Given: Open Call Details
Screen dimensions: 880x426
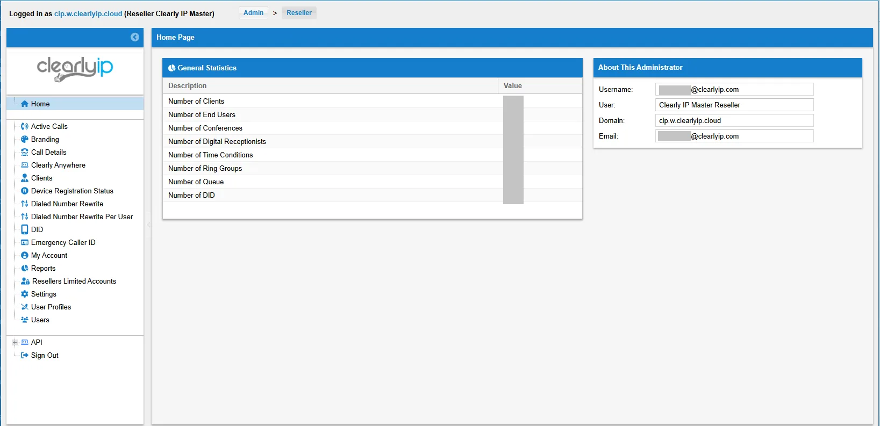Looking at the screenshot, I should click(49, 152).
